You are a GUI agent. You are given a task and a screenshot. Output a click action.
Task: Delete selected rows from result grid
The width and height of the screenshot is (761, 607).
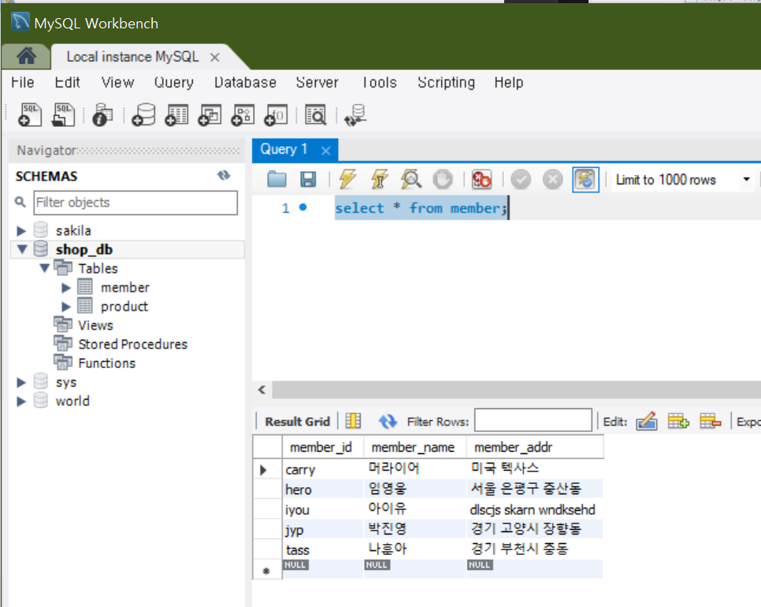click(711, 421)
